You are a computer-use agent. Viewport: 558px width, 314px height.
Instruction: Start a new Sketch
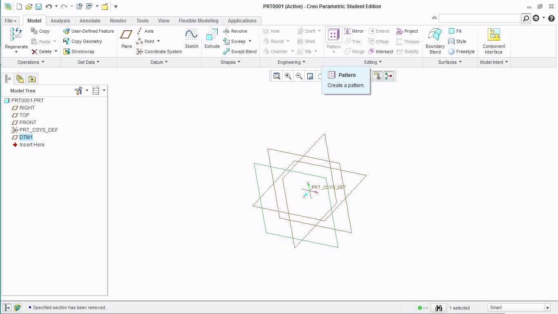[192, 38]
